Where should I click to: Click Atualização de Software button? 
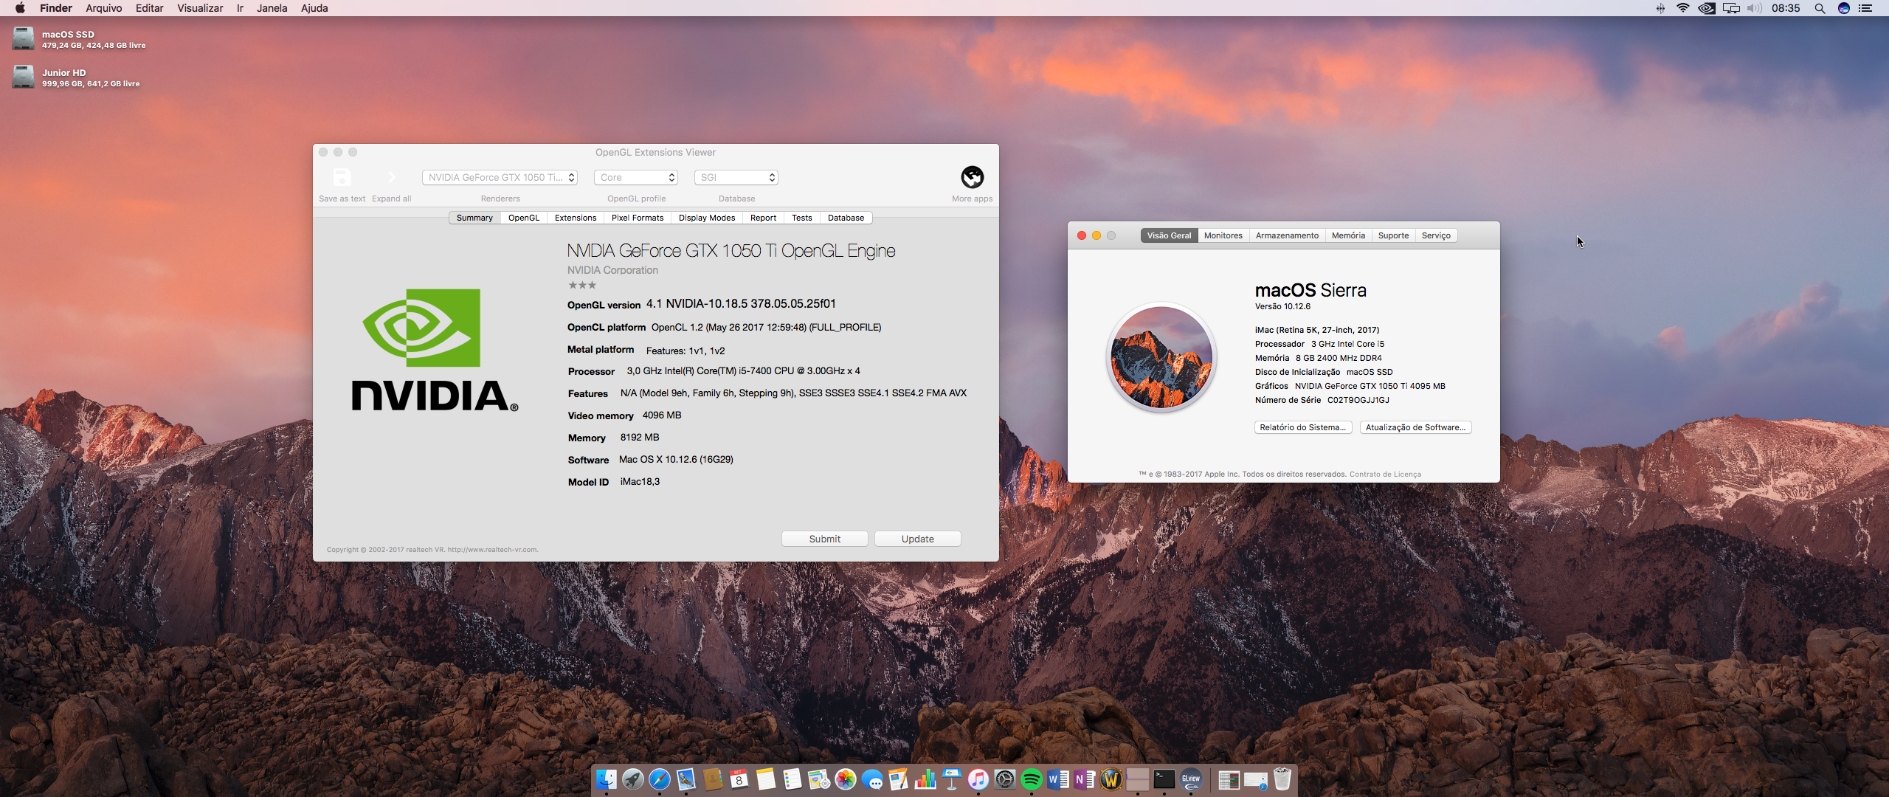[x=1415, y=427]
